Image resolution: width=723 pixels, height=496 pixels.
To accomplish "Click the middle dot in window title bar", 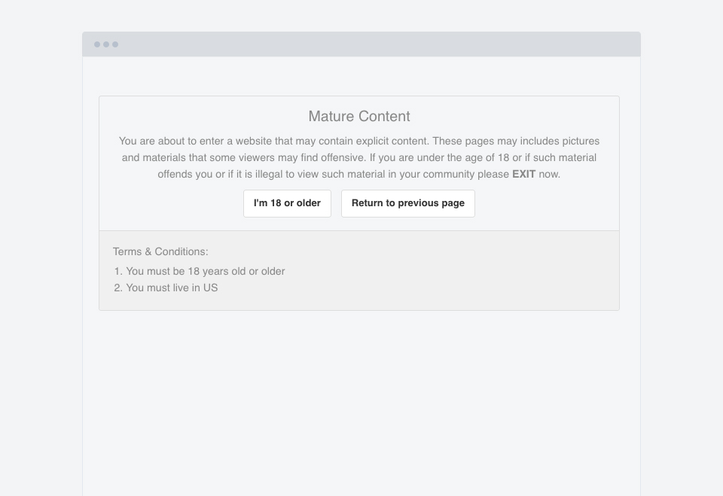I will click(106, 44).
